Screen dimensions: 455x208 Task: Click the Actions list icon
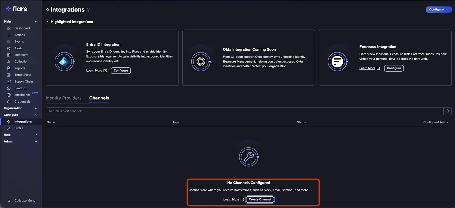9,35
